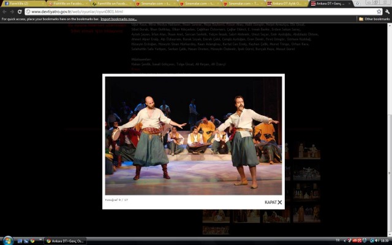
Task: Click the TR language indicator in taskbar
Action: coord(337,241)
